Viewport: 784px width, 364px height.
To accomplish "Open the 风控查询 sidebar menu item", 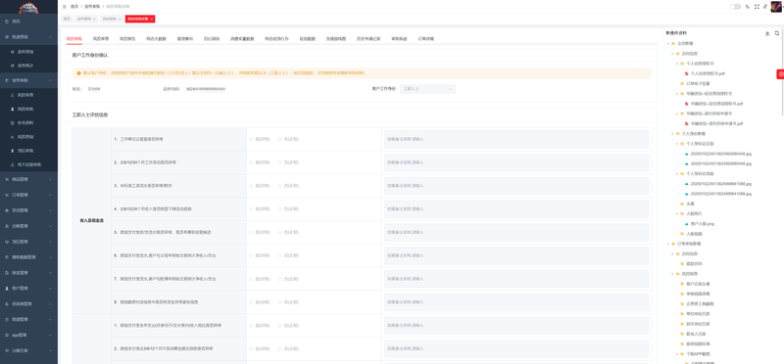I will [x=29, y=136].
